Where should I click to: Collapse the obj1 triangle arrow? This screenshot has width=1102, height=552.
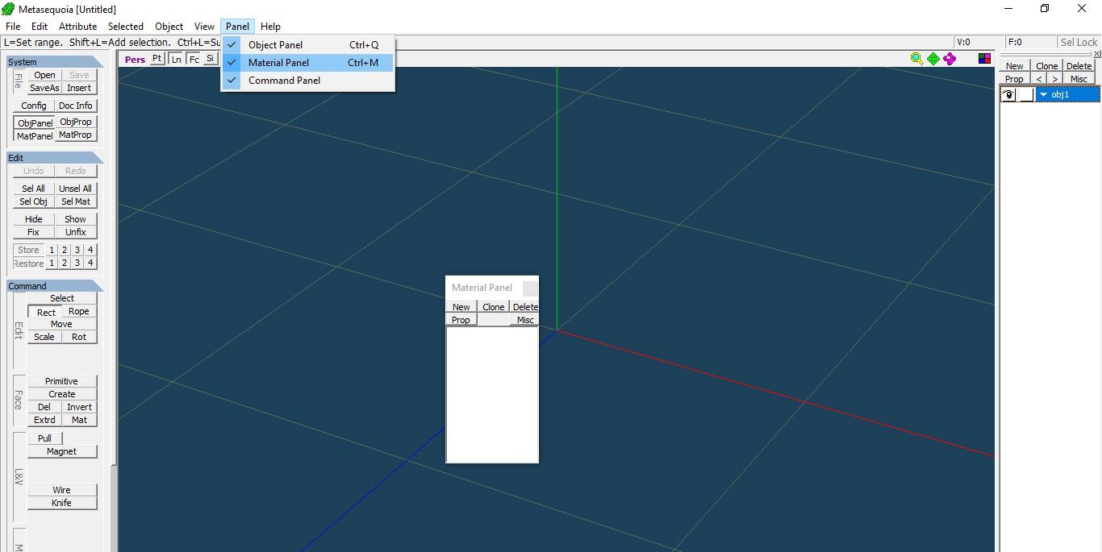pyautogui.click(x=1043, y=94)
